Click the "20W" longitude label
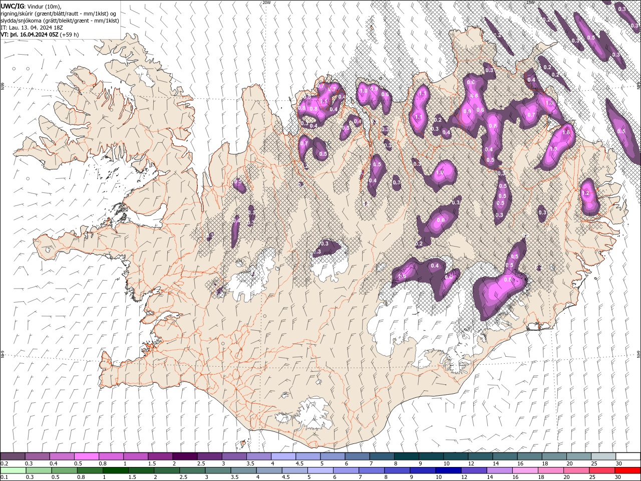 (266, 3)
